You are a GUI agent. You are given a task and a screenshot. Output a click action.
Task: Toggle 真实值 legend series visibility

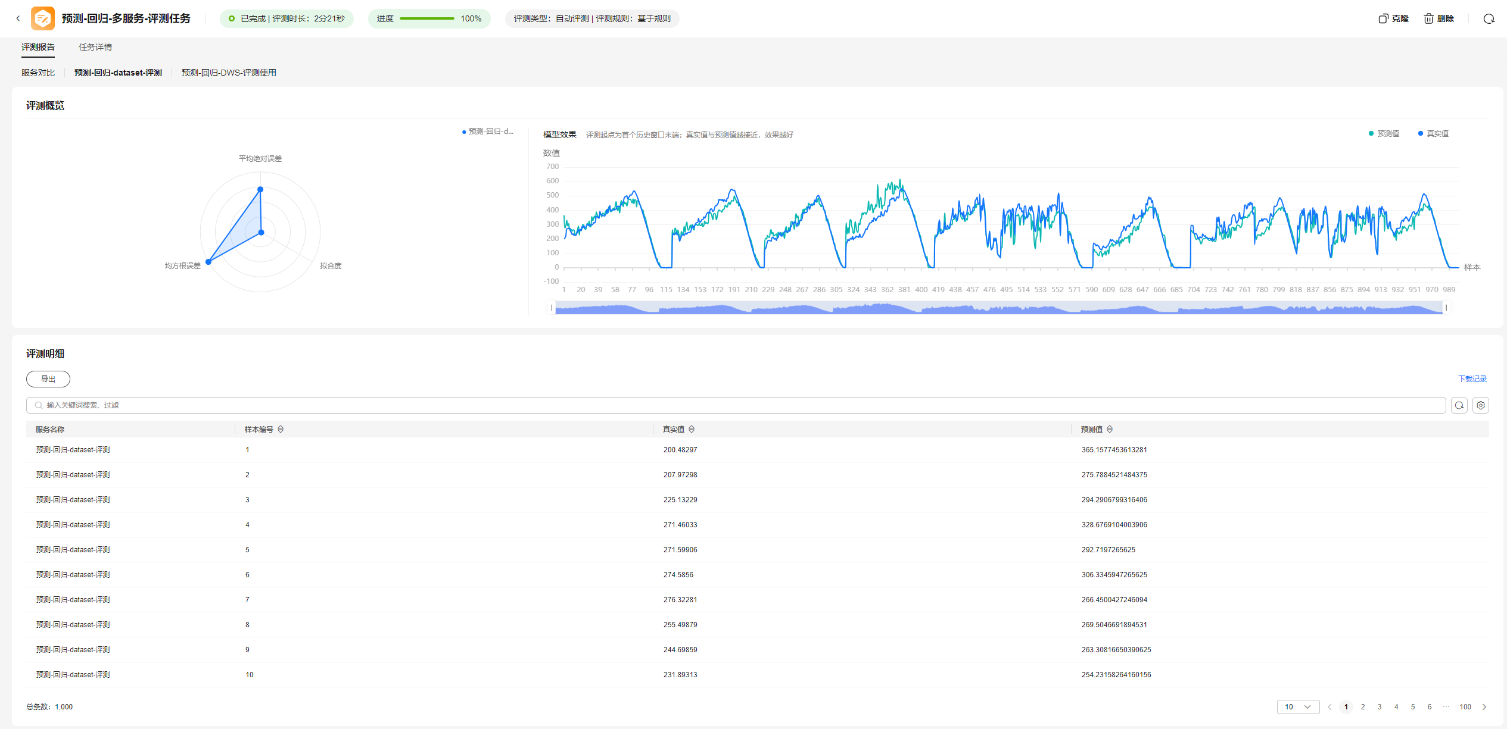tap(1433, 133)
